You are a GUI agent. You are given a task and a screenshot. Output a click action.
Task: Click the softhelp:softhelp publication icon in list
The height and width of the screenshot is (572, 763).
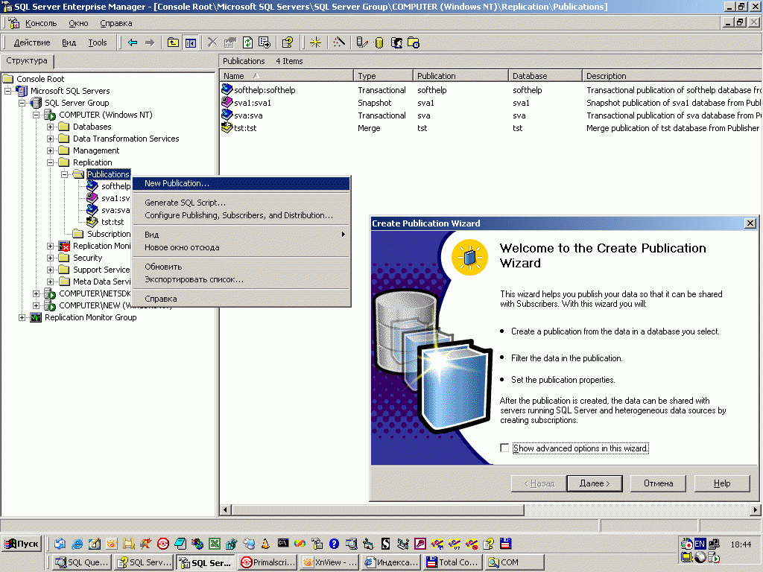[x=227, y=89]
